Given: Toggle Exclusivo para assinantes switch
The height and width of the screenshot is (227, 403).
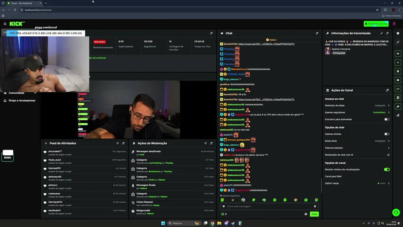Looking at the screenshot, I should (x=387, y=119).
